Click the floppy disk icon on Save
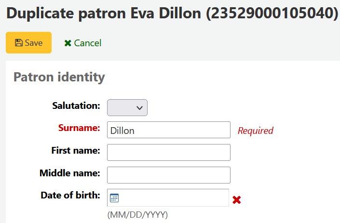This screenshot has width=340, height=223. pyautogui.click(x=19, y=43)
